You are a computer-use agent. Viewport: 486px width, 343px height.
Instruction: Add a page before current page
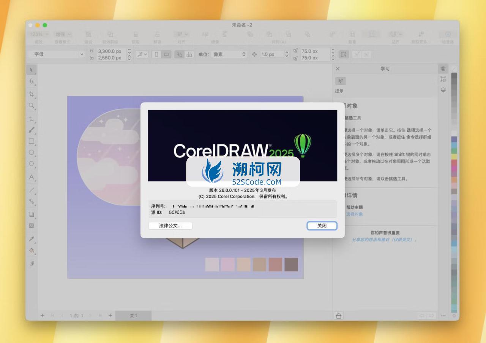pyautogui.click(x=43, y=316)
